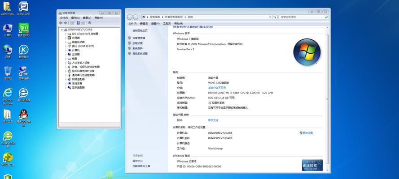Click the 操作中心 link
Viewport: 399px width, 179px height.
(137, 161)
